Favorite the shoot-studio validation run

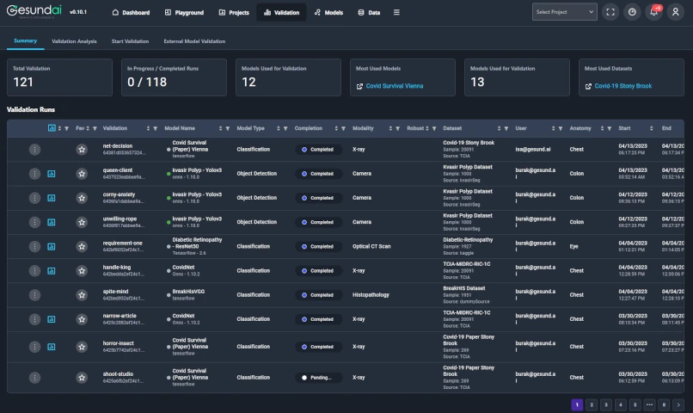click(82, 378)
